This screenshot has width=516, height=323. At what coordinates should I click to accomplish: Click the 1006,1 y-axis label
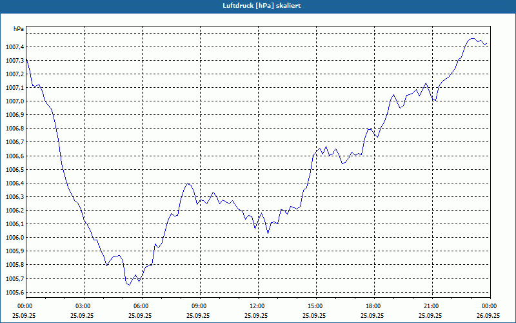tap(15, 224)
